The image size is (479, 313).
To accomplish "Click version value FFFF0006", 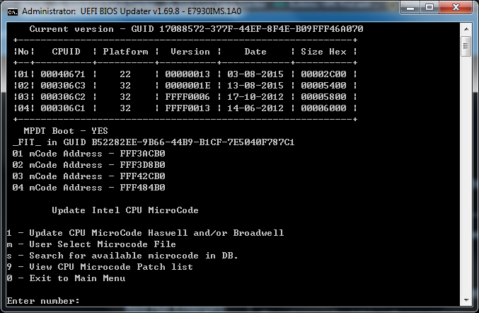I will click(x=187, y=97).
